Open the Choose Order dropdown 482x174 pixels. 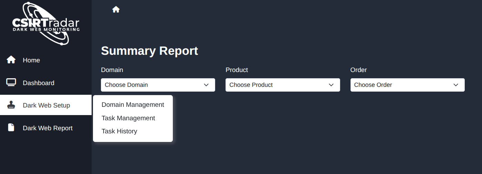[x=407, y=85]
